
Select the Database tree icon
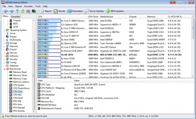click(7, 66)
